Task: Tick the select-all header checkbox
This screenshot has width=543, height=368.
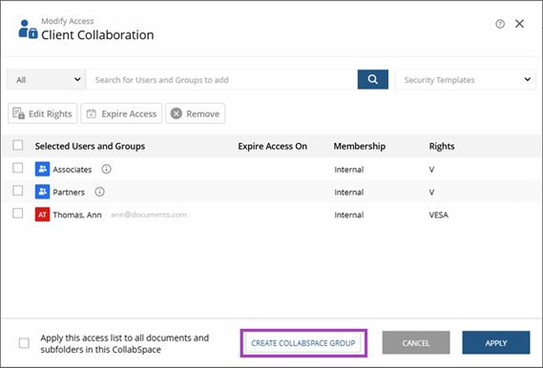Action: click(18, 145)
